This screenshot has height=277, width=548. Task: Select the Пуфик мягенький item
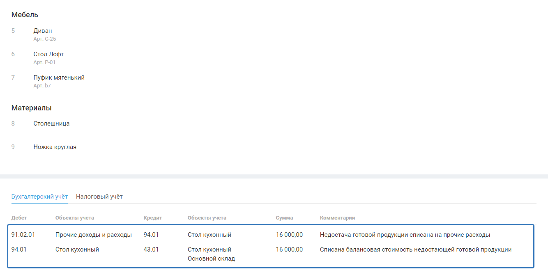[59, 78]
